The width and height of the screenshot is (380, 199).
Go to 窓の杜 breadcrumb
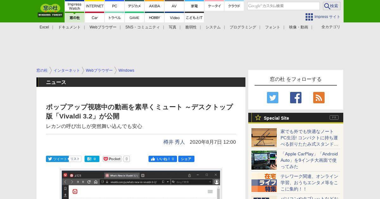[x=42, y=70]
